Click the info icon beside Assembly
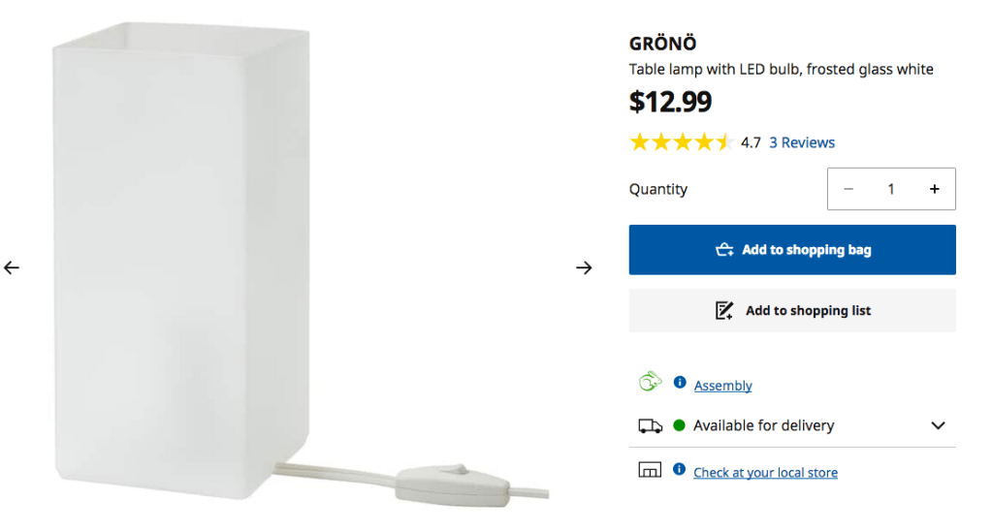This screenshot has width=992, height=530. tap(680, 383)
